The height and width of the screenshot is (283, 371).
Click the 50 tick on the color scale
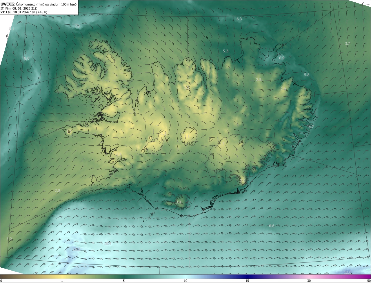click(x=369, y=281)
